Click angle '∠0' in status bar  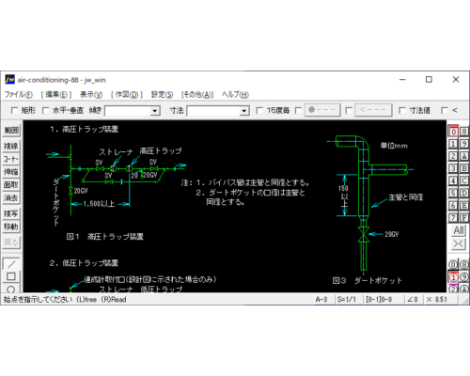click(x=413, y=300)
